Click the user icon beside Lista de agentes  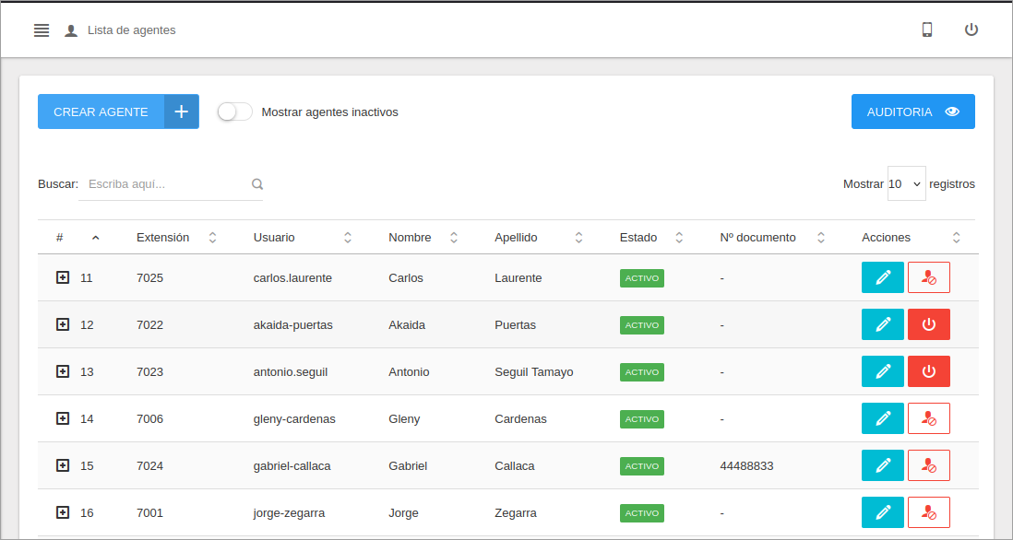(x=71, y=29)
